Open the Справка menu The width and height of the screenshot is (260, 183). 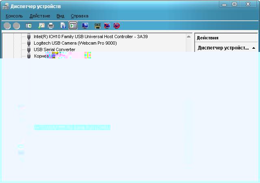click(x=80, y=16)
